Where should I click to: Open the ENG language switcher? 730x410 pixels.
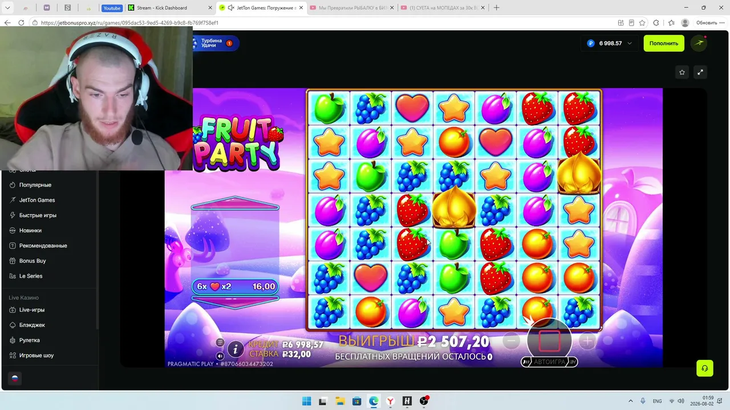click(657, 401)
